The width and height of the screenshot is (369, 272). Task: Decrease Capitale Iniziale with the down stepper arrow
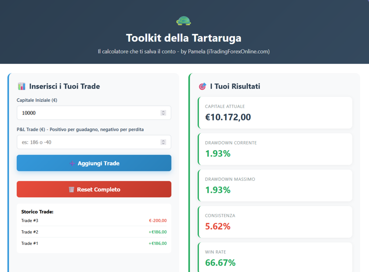163,114
